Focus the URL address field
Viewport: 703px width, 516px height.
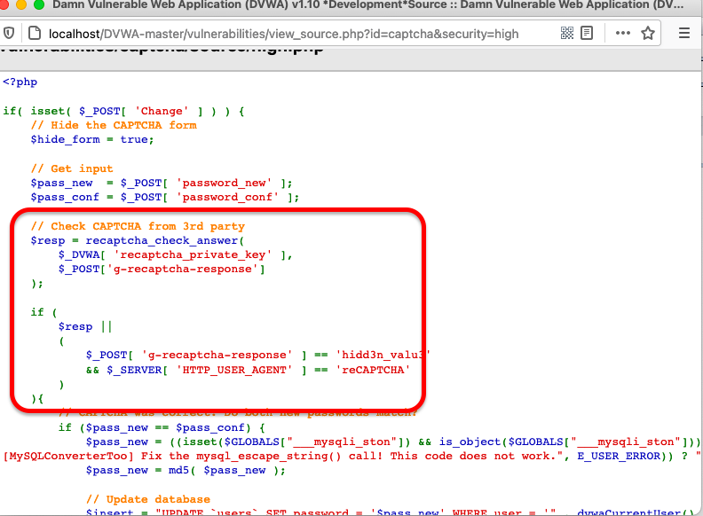283,34
